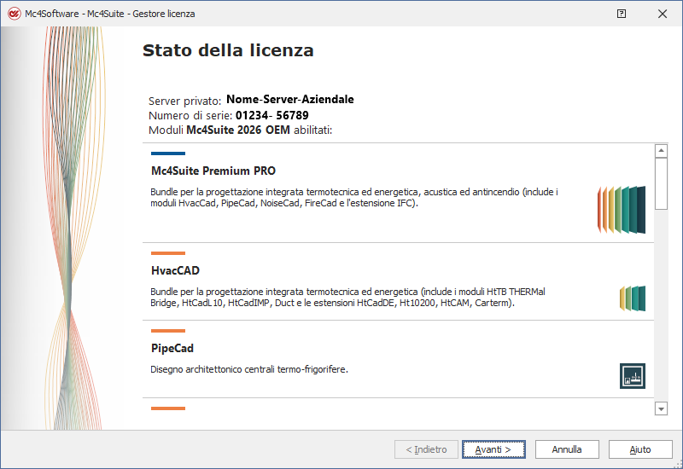This screenshot has height=469, width=683.
Task: Click the Mc4Suite Premium PRO bundle icon
Action: (621, 209)
